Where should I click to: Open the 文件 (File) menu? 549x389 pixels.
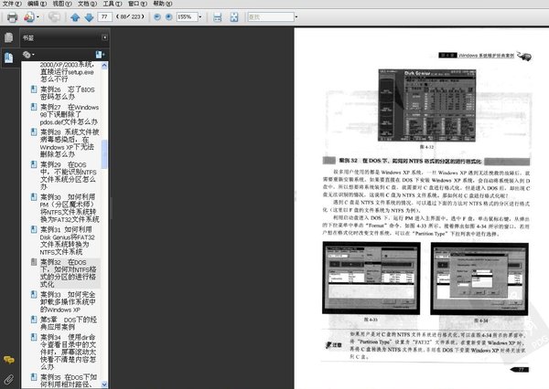[x=12, y=4]
